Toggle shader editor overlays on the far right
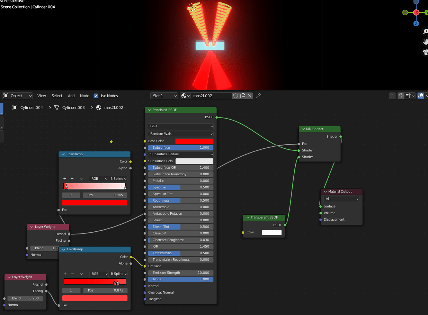 (x=420, y=96)
